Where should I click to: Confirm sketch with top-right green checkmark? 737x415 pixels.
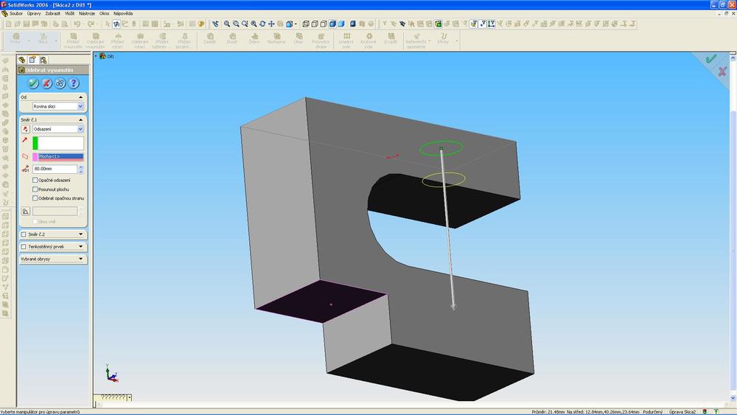click(710, 59)
